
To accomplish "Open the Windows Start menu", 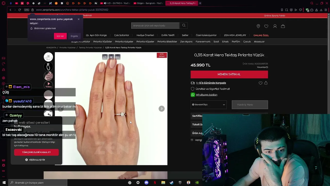I will click(x=4, y=183).
